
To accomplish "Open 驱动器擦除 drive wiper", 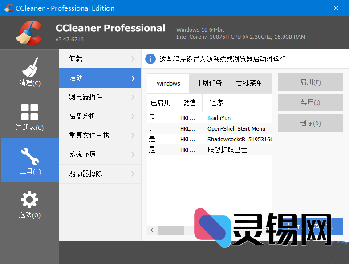I will click(x=100, y=174).
